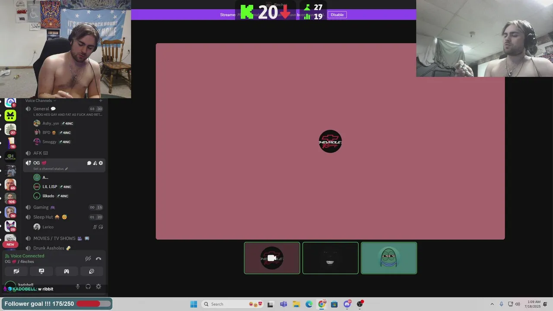This screenshot has height=311, width=553.
Task: Join the Gaming voice channel
Action: (64, 207)
